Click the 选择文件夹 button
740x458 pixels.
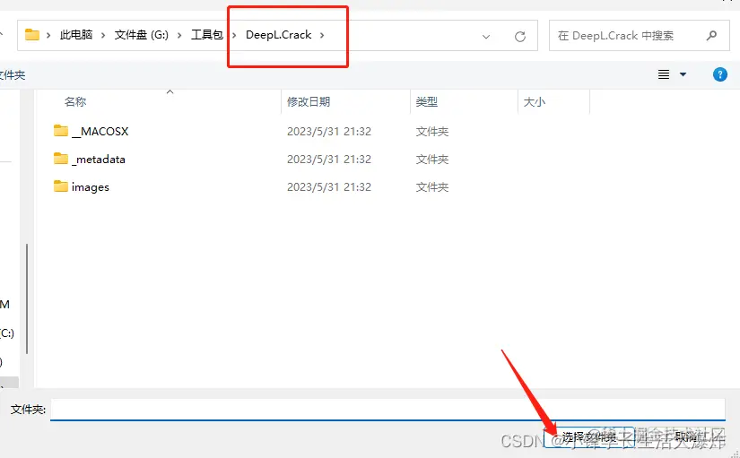coord(589,437)
